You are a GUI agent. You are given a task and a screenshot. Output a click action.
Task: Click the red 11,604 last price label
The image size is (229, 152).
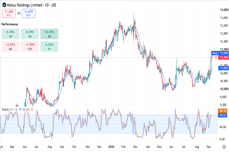pyautogui.click(x=224, y=58)
